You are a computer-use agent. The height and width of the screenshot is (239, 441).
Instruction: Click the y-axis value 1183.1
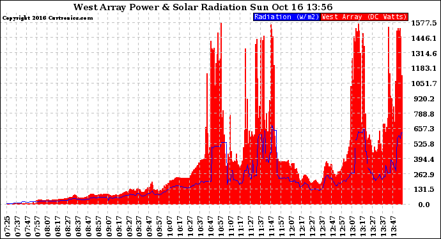pos(424,68)
